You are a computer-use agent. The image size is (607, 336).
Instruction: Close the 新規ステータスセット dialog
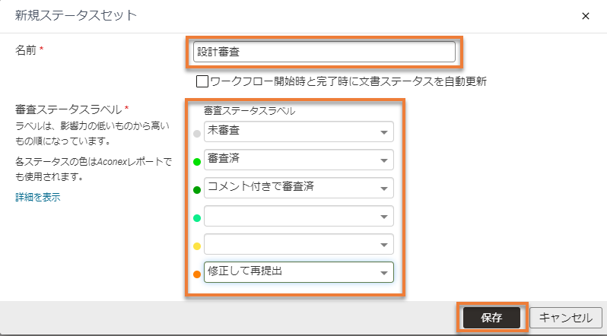(x=586, y=16)
